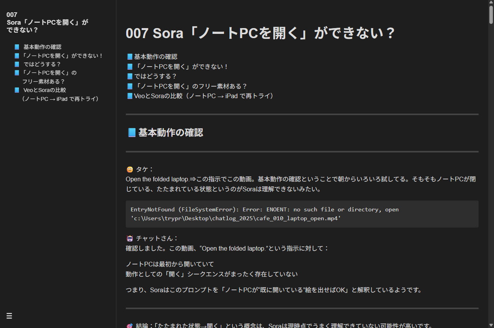Click book icon beside sidebar VeoとSoraの比較
494x328 pixels.
pyautogui.click(x=17, y=90)
